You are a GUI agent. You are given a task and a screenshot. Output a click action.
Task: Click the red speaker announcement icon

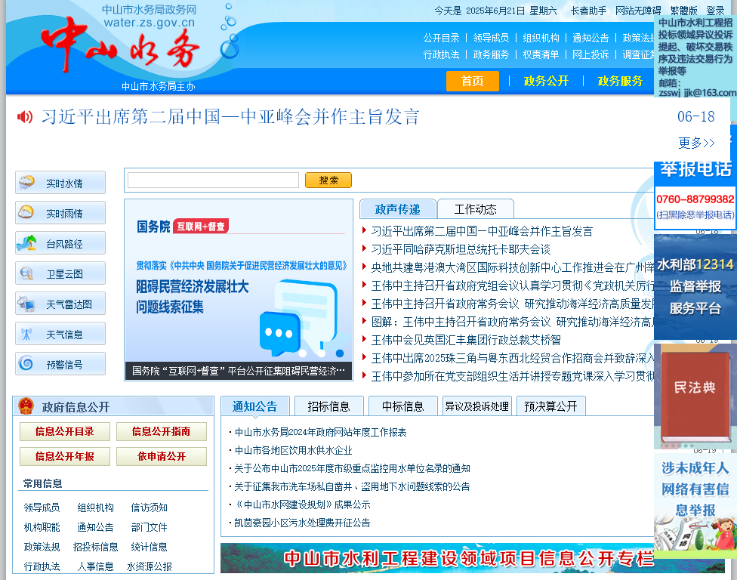tap(25, 116)
